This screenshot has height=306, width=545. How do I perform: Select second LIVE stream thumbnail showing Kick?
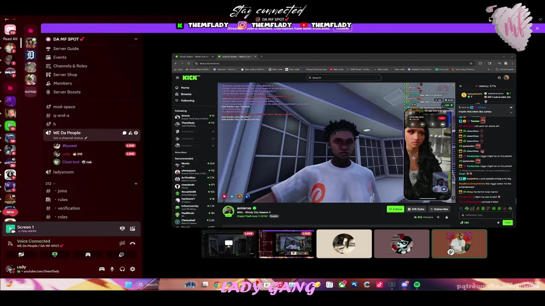[287, 244]
